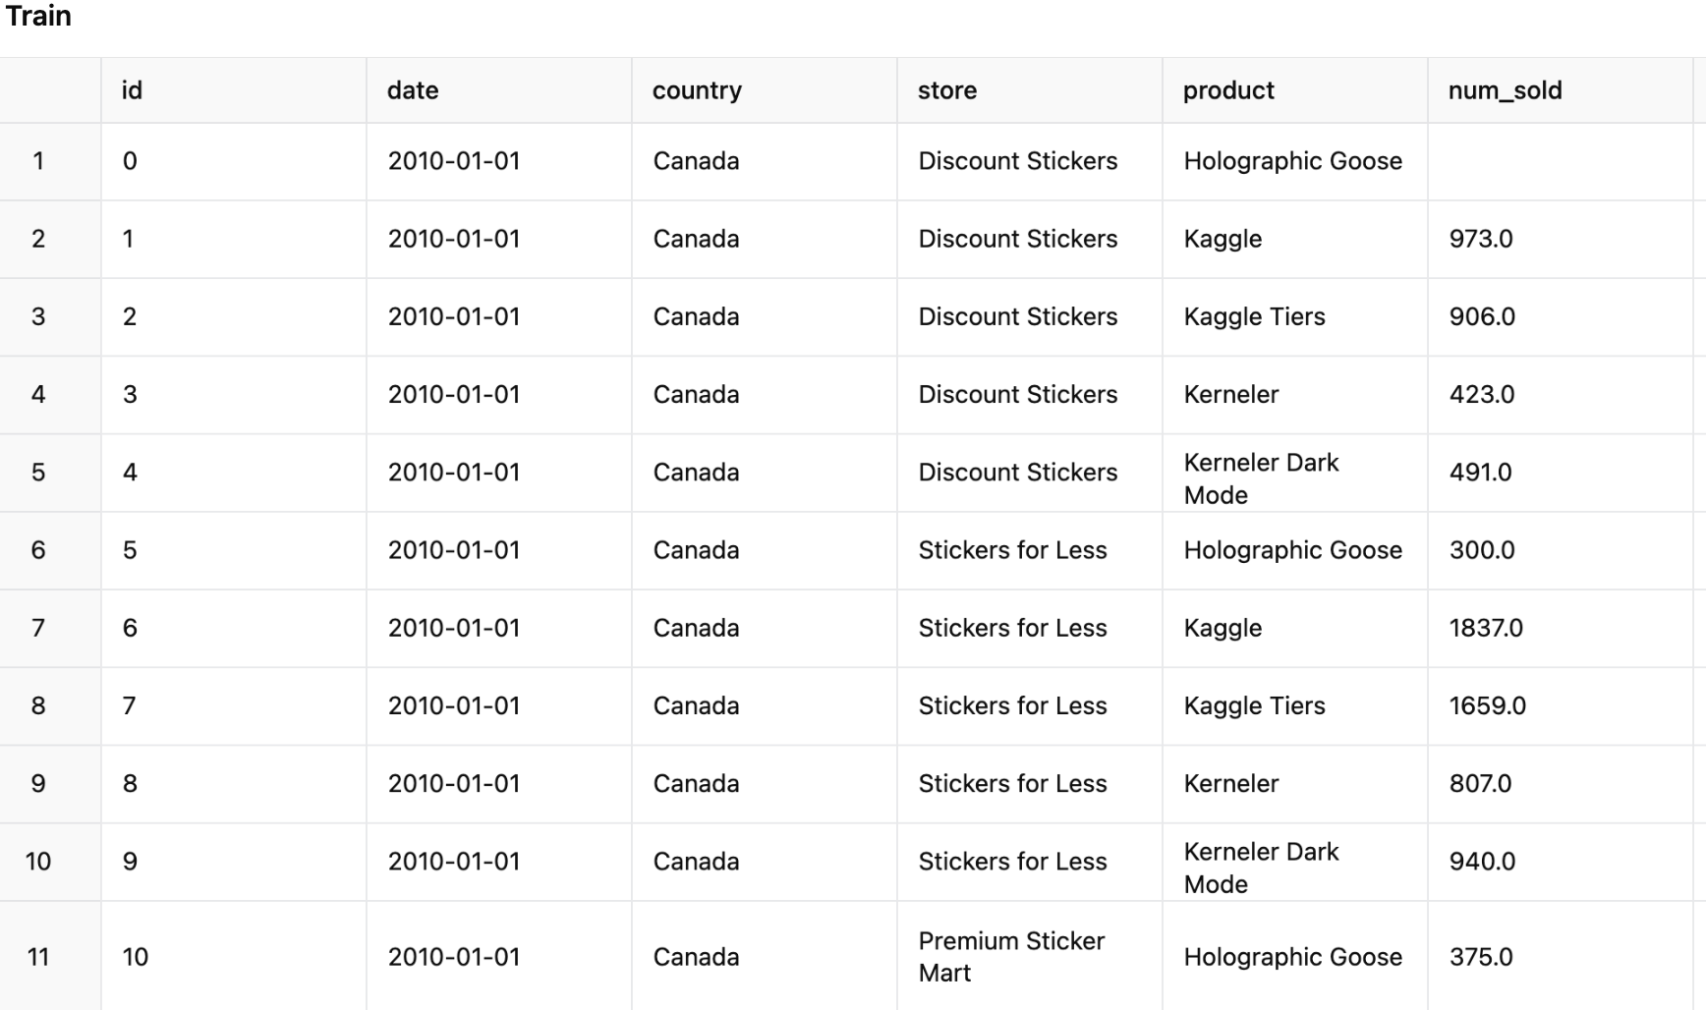Click Kaggle Tiers product in row 8
The image size is (1706, 1010).
(1254, 705)
